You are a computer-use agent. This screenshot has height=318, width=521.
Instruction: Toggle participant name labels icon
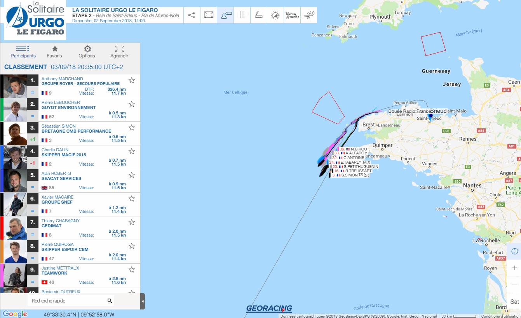tap(225, 15)
